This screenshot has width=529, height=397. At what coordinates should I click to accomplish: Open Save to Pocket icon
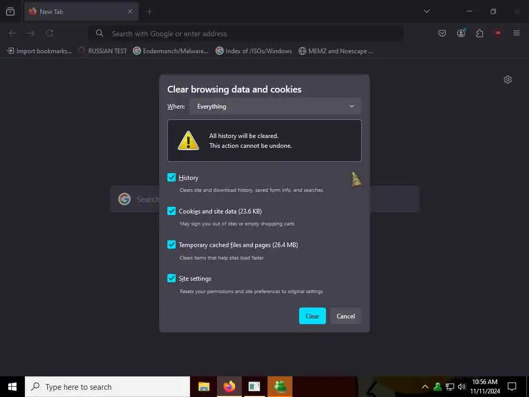point(442,33)
